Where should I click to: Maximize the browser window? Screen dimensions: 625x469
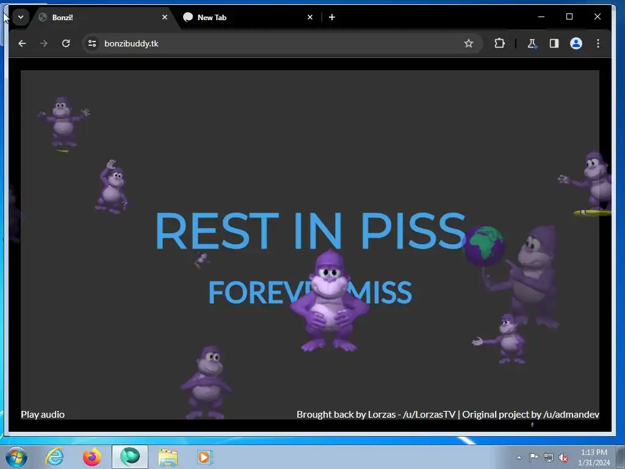click(x=569, y=16)
